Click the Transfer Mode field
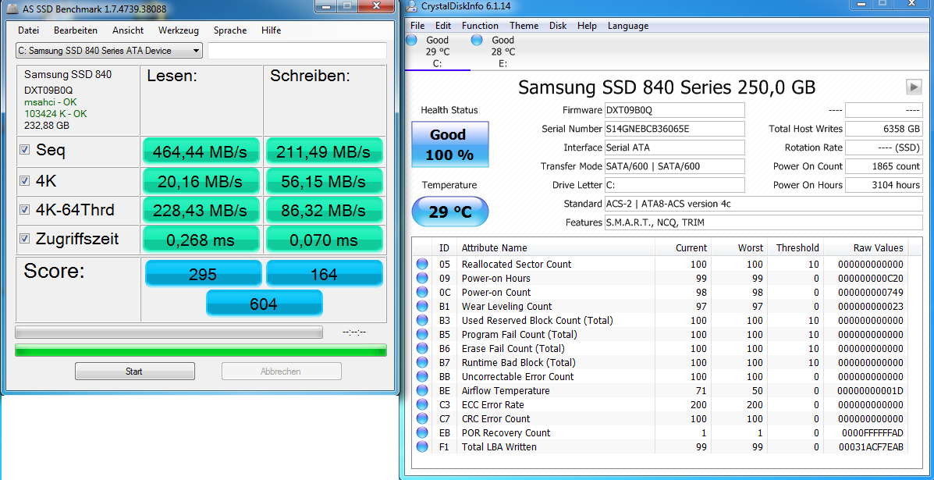934x480 pixels. tap(674, 166)
